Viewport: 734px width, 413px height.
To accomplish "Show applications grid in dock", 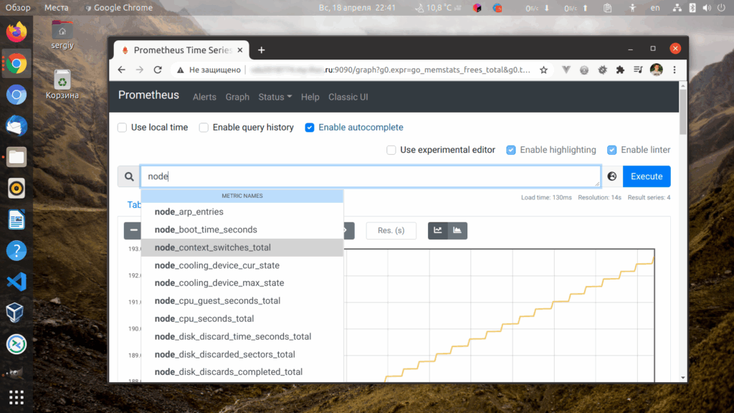I will click(16, 397).
